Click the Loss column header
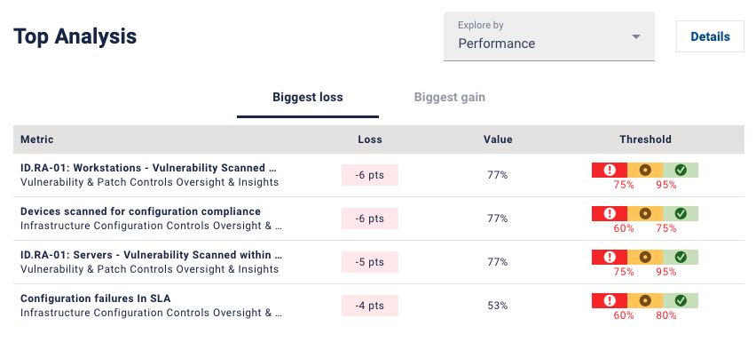The height and width of the screenshot is (342, 756). click(370, 139)
